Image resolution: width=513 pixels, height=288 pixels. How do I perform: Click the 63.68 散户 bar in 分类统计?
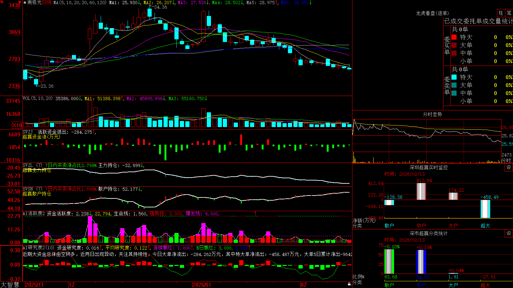pyautogui.click(x=389, y=261)
